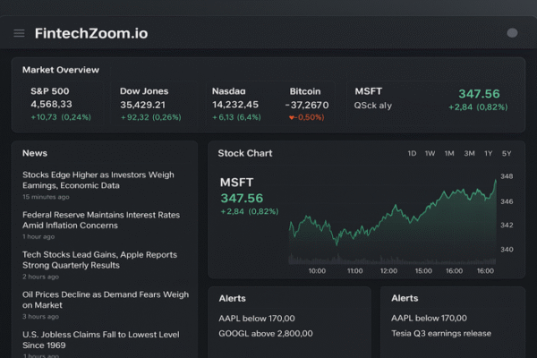Click the MSFT price chart line area
Screen dimensions: 537x358
(x=393, y=219)
